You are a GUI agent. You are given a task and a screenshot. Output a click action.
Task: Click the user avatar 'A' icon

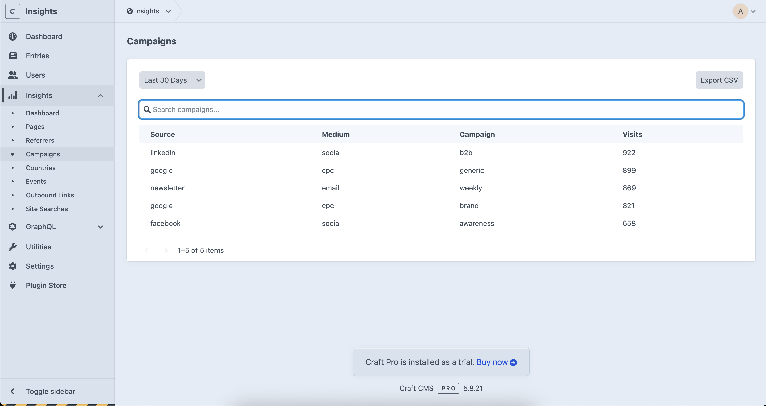click(x=740, y=11)
